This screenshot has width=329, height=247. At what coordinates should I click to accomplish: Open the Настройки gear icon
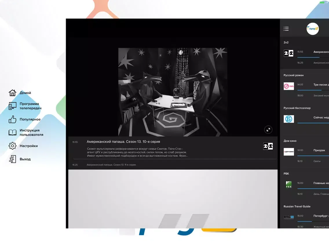coord(12,146)
